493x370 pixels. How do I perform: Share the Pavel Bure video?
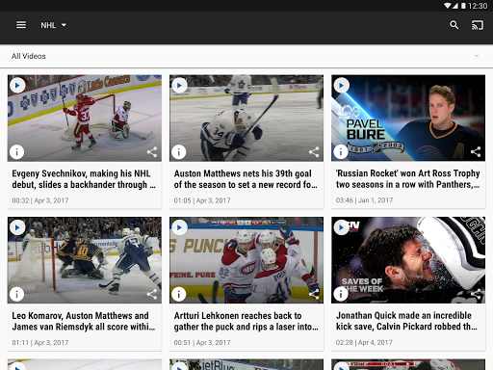(476, 151)
